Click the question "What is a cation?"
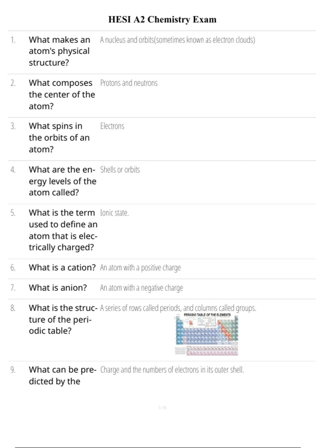The width and height of the screenshot is (316, 448). (62, 267)
